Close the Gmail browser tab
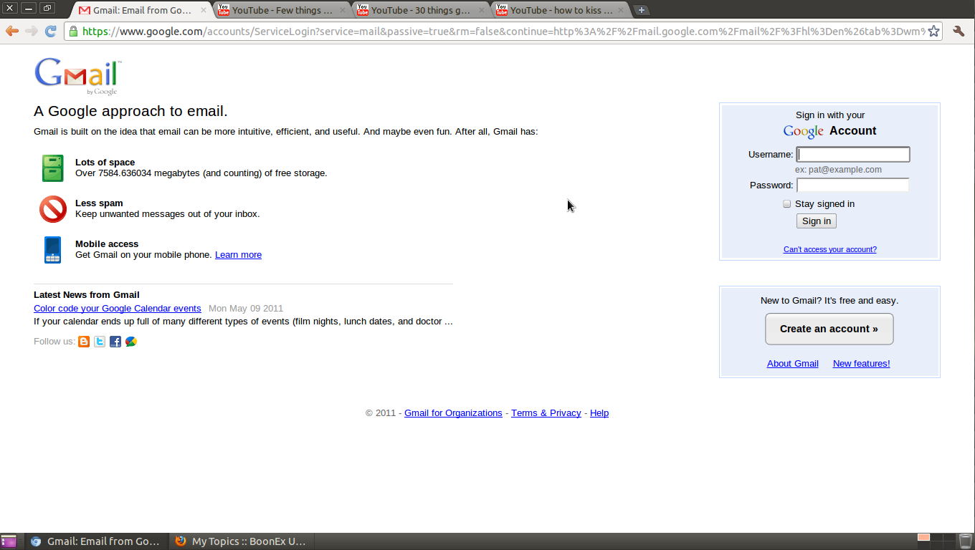Image resolution: width=975 pixels, height=550 pixels. (204, 11)
